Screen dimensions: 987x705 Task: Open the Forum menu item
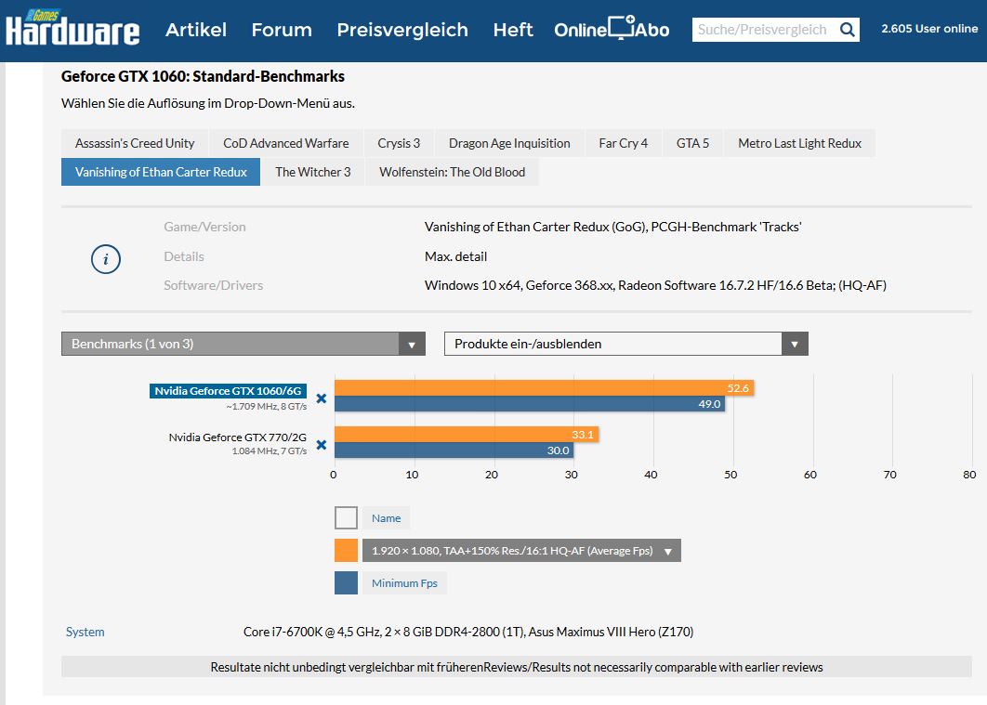pyautogui.click(x=282, y=30)
